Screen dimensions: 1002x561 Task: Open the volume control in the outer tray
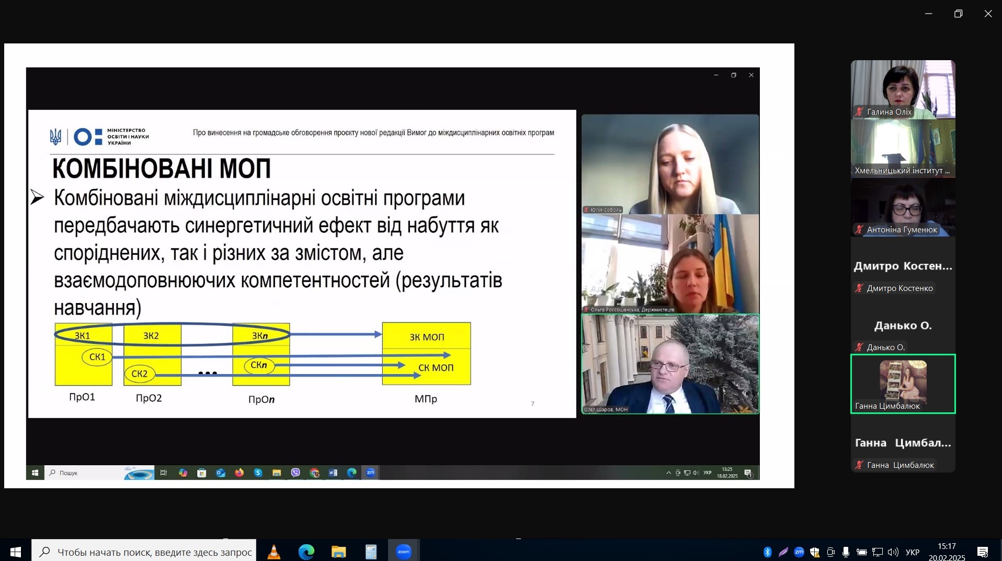pyautogui.click(x=893, y=552)
